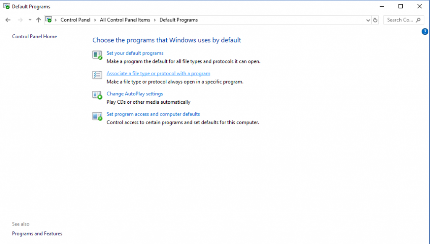The width and height of the screenshot is (430, 244).
Task: Select the Default Programs breadcrumb
Action: (x=178, y=20)
